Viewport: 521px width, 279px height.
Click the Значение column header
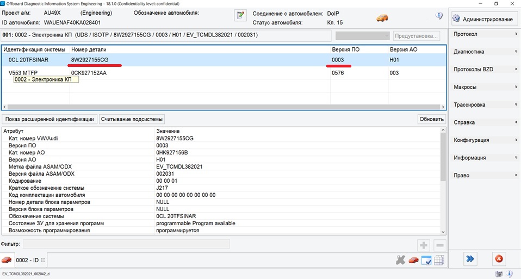tap(168, 131)
